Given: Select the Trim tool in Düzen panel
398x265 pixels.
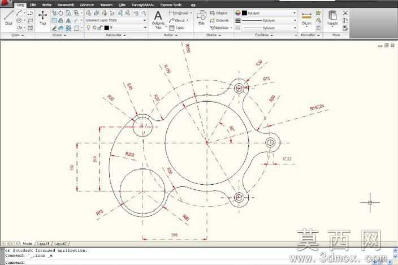Looking at the screenshot, I should pos(76,20).
